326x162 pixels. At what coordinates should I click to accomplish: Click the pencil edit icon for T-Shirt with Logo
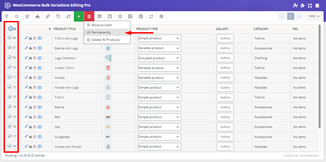coord(26,38)
